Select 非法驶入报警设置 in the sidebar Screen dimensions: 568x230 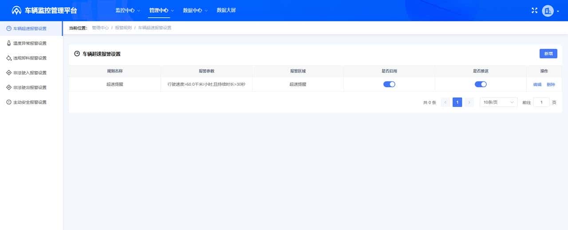pyautogui.click(x=31, y=73)
